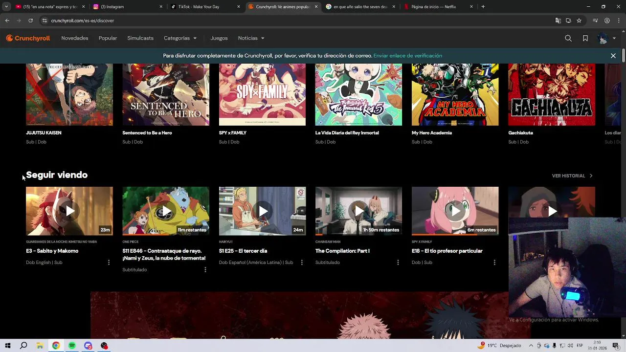Open the Windows Start menu

coord(7,346)
